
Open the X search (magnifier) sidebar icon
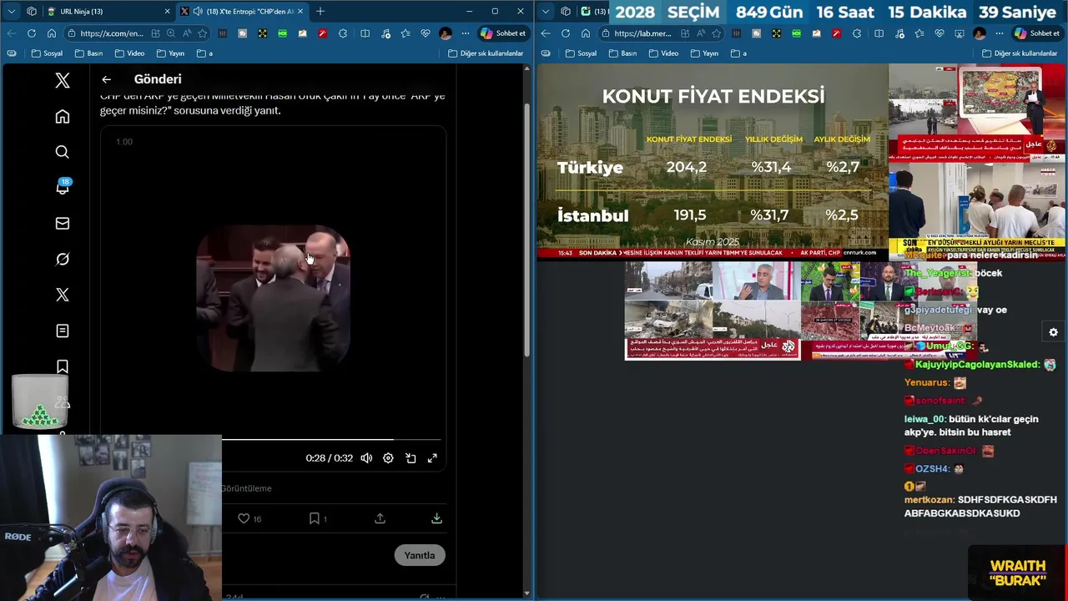pyautogui.click(x=63, y=152)
